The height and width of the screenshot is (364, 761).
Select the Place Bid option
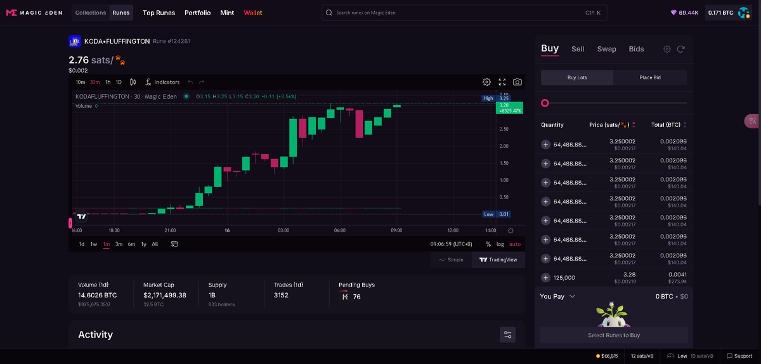coord(650,77)
